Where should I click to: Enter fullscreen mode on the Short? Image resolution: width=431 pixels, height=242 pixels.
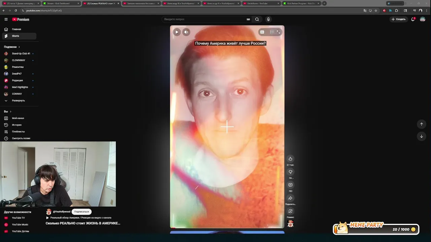(x=278, y=32)
